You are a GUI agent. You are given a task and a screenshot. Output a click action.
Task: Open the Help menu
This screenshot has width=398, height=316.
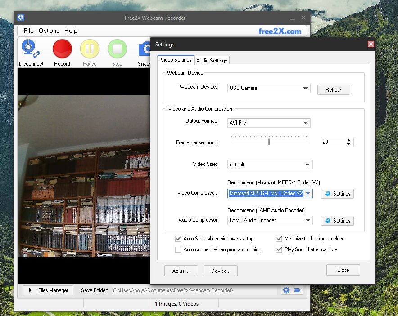pyautogui.click(x=71, y=31)
